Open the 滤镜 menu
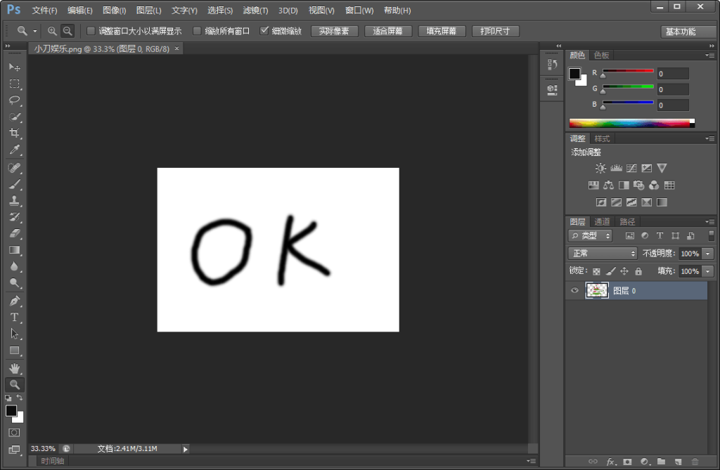This screenshot has width=720, height=470. pyautogui.click(x=254, y=10)
